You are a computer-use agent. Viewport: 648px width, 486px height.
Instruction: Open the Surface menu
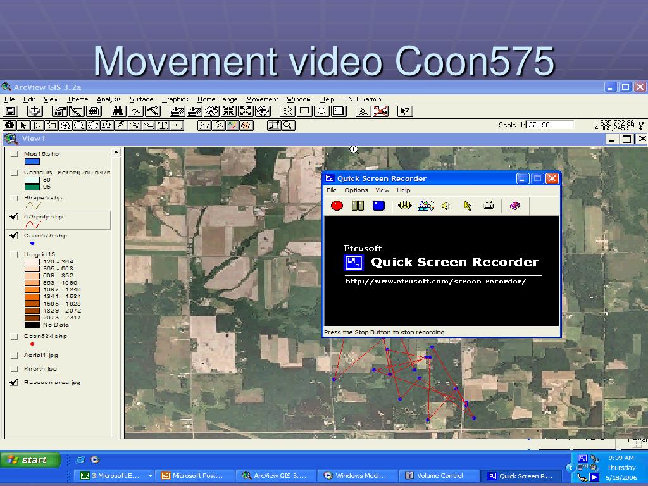pos(141,99)
